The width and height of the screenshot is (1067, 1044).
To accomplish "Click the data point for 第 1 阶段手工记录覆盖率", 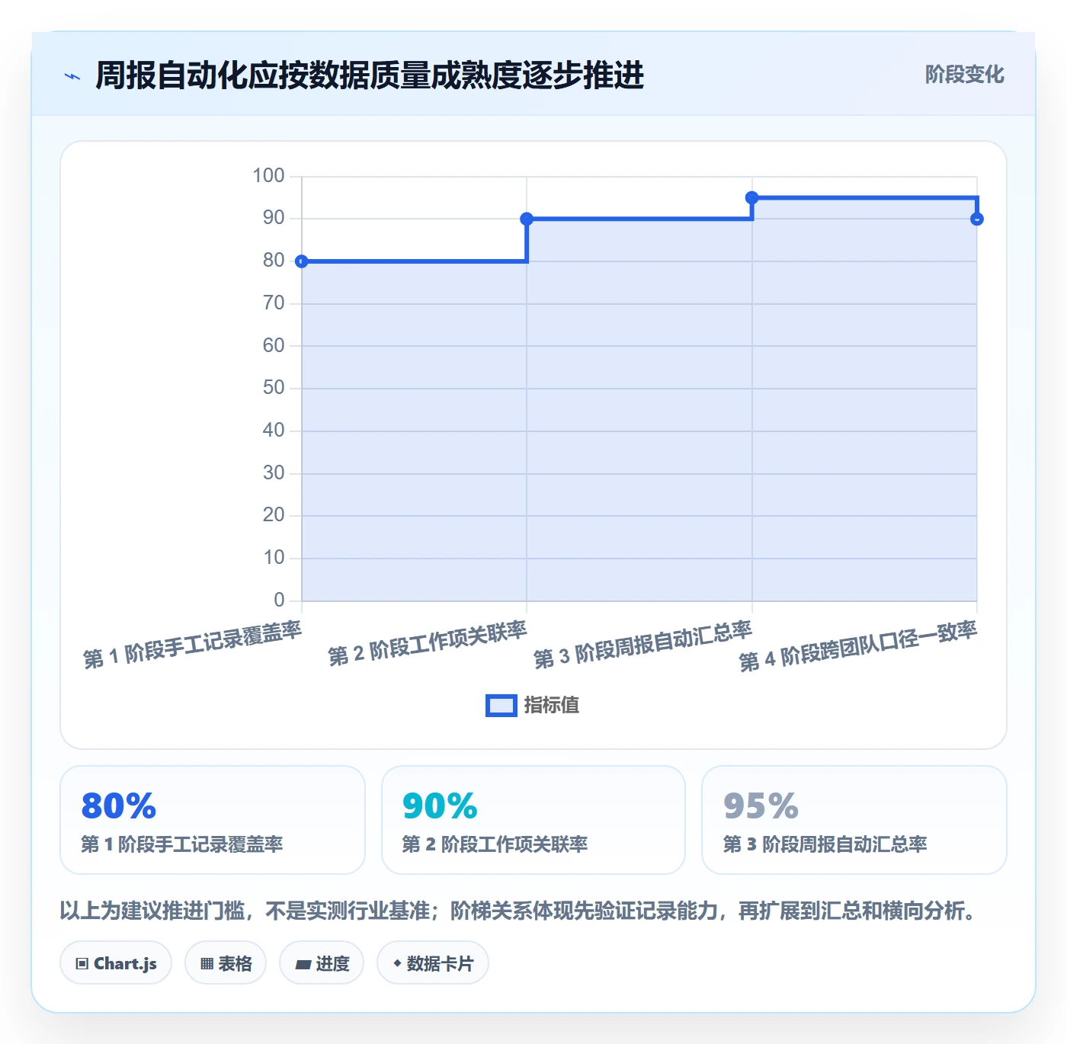I will (302, 261).
